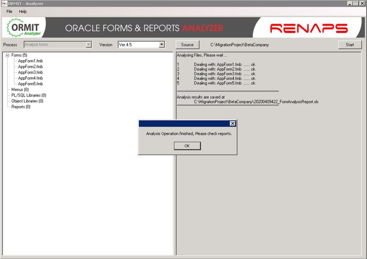Collapse the Forms (5) tree node

click(7, 55)
